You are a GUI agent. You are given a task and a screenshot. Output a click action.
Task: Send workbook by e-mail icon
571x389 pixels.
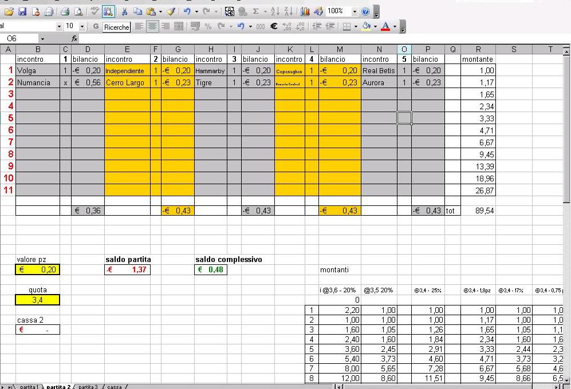(x=49, y=11)
